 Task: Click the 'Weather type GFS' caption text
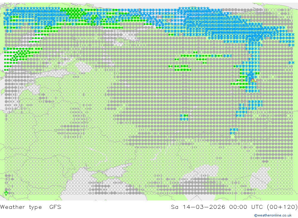coord(31,207)
